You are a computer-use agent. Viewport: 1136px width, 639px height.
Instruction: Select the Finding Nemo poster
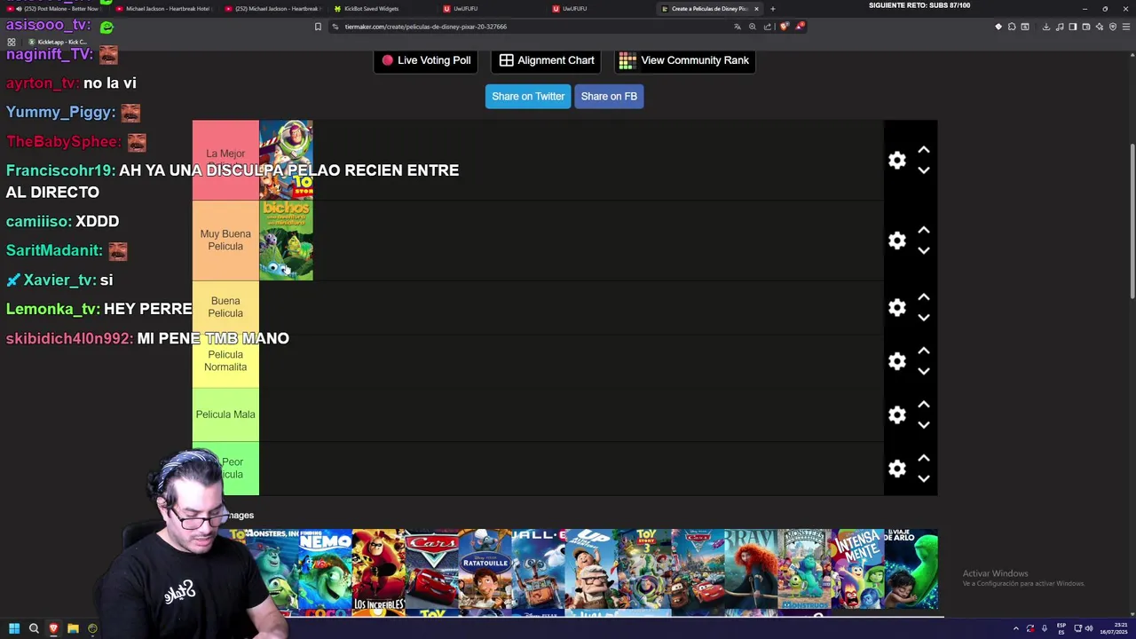coord(326,569)
